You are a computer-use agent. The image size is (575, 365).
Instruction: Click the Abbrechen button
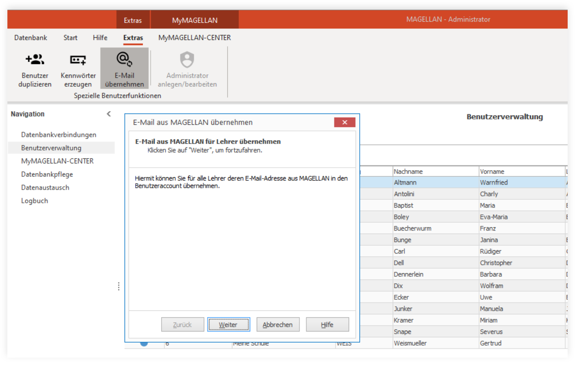pyautogui.click(x=278, y=325)
